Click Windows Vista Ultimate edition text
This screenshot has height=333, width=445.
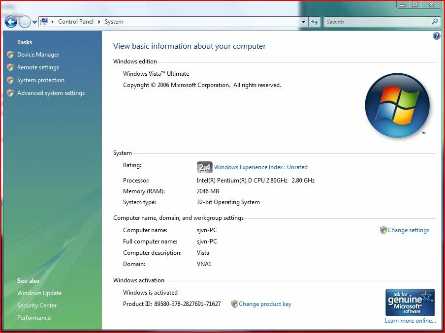pos(156,74)
